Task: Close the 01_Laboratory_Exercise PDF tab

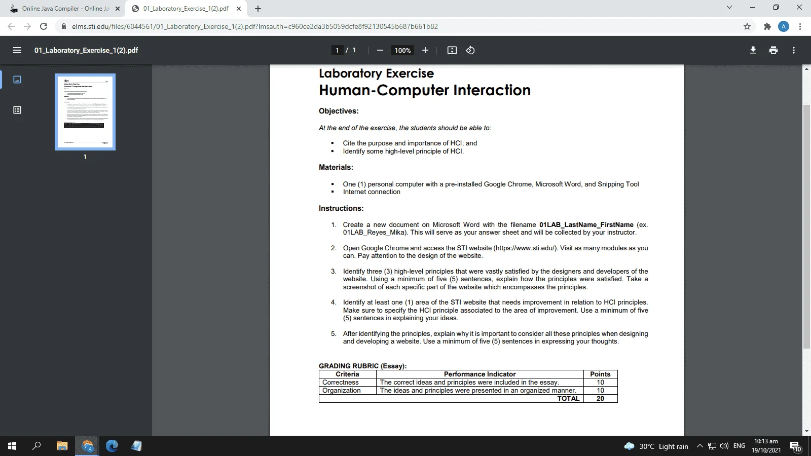Action: (x=239, y=9)
